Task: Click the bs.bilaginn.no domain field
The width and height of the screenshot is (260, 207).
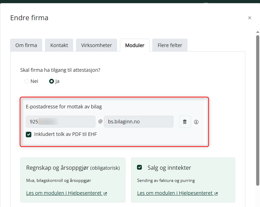Action: [139, 122]
